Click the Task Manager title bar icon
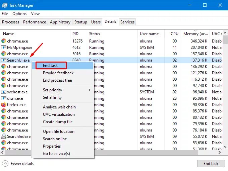Viewport: 228px width, 171px height. tap(5, 5)
